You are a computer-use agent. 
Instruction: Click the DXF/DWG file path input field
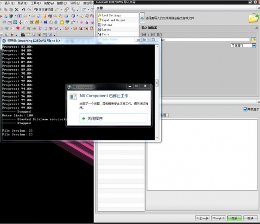[205, 40]
